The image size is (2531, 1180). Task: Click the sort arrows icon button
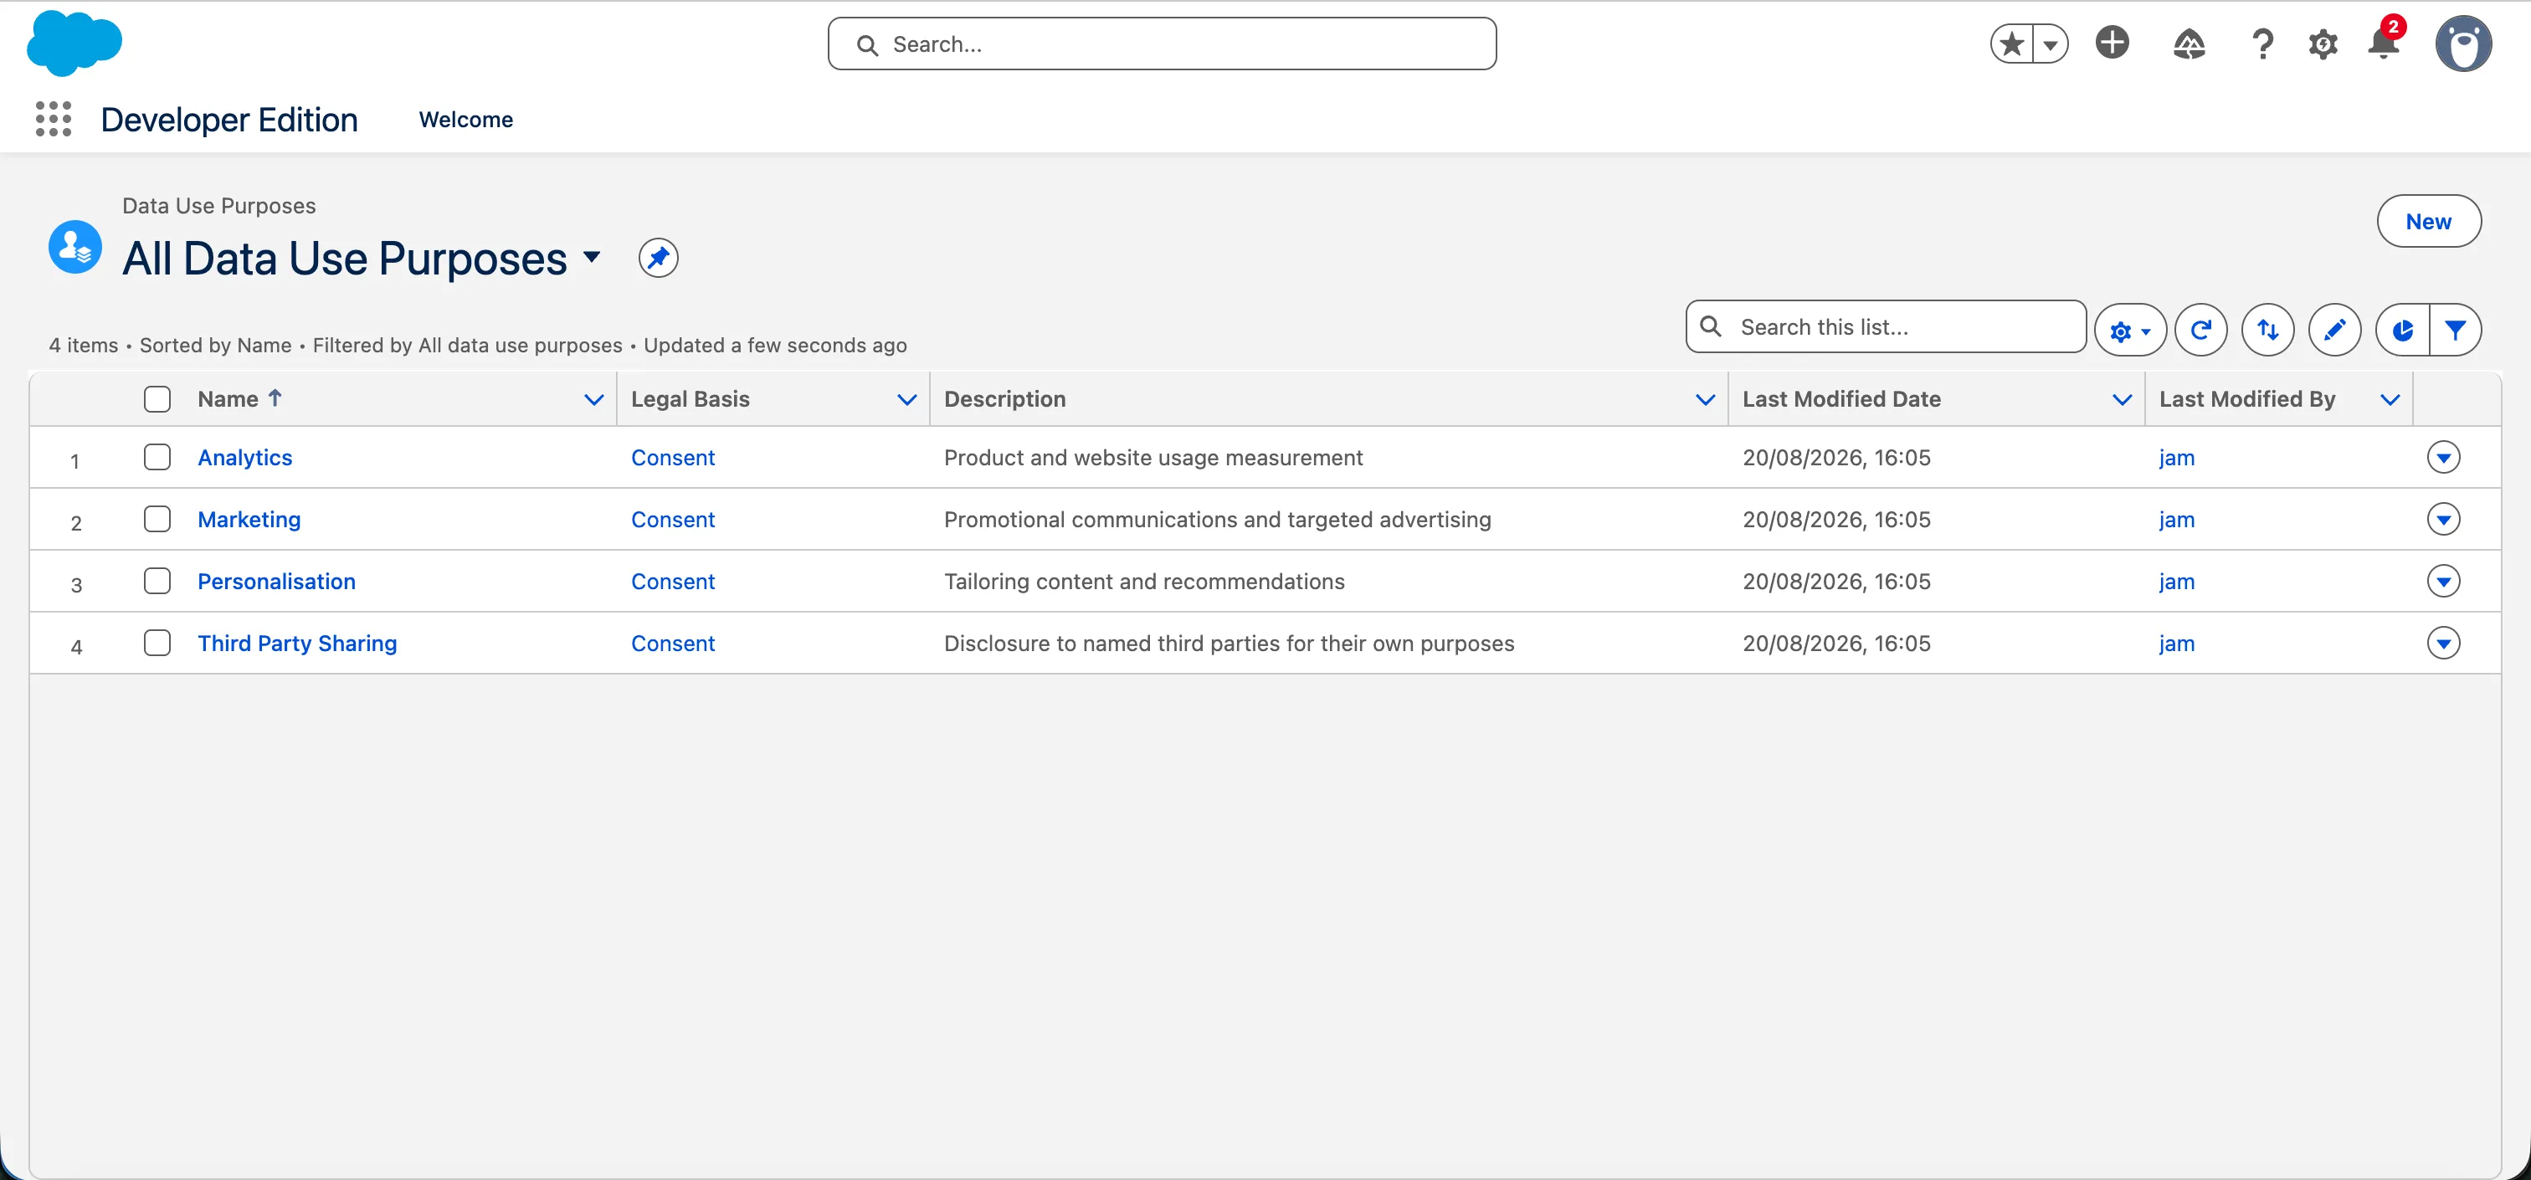click(x=2267, y=330)
